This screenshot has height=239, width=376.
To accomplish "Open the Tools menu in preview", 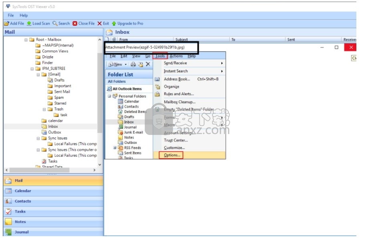I will pyautogui.click(x=160, y=56).
